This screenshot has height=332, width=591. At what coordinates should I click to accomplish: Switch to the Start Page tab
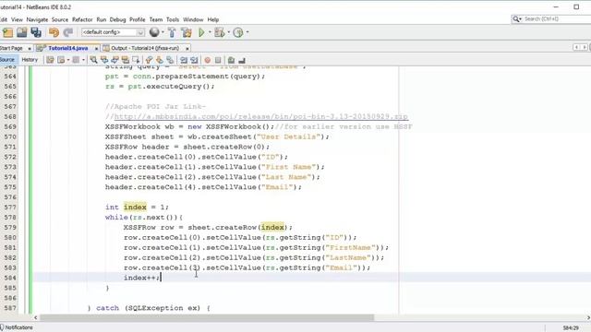tap(12, 48)
